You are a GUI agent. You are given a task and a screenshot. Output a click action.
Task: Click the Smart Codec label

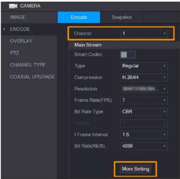tap(88, 54)
